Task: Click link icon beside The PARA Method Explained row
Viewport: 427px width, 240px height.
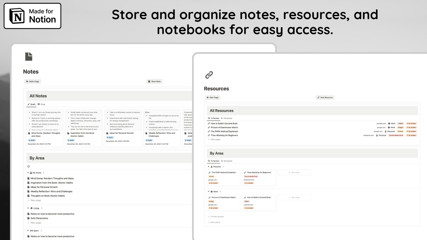Action: tap(209, 131)
